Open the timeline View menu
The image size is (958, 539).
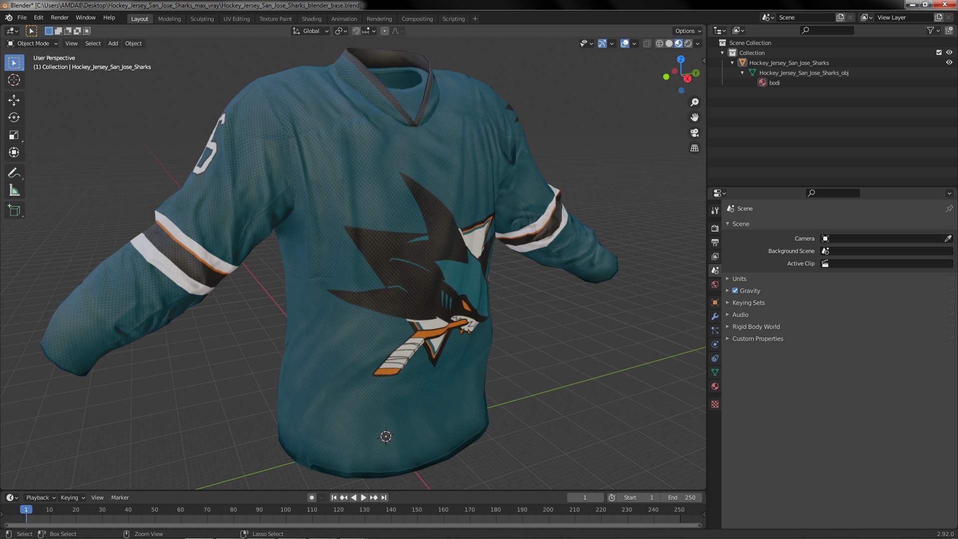point(97,498)
